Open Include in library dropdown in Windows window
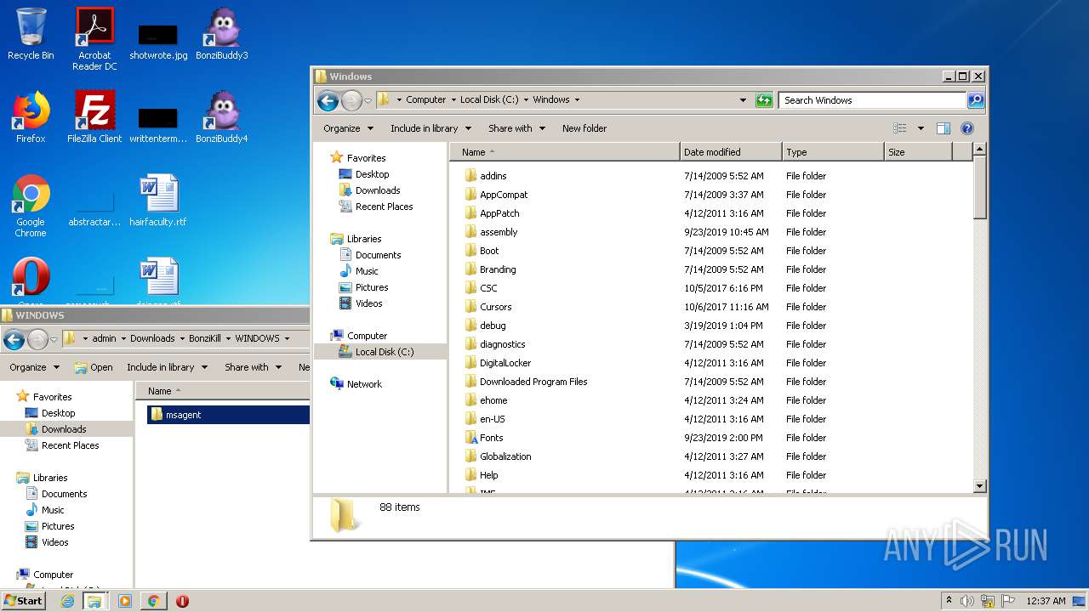1089x612 pixels. (x=430, y=128)
